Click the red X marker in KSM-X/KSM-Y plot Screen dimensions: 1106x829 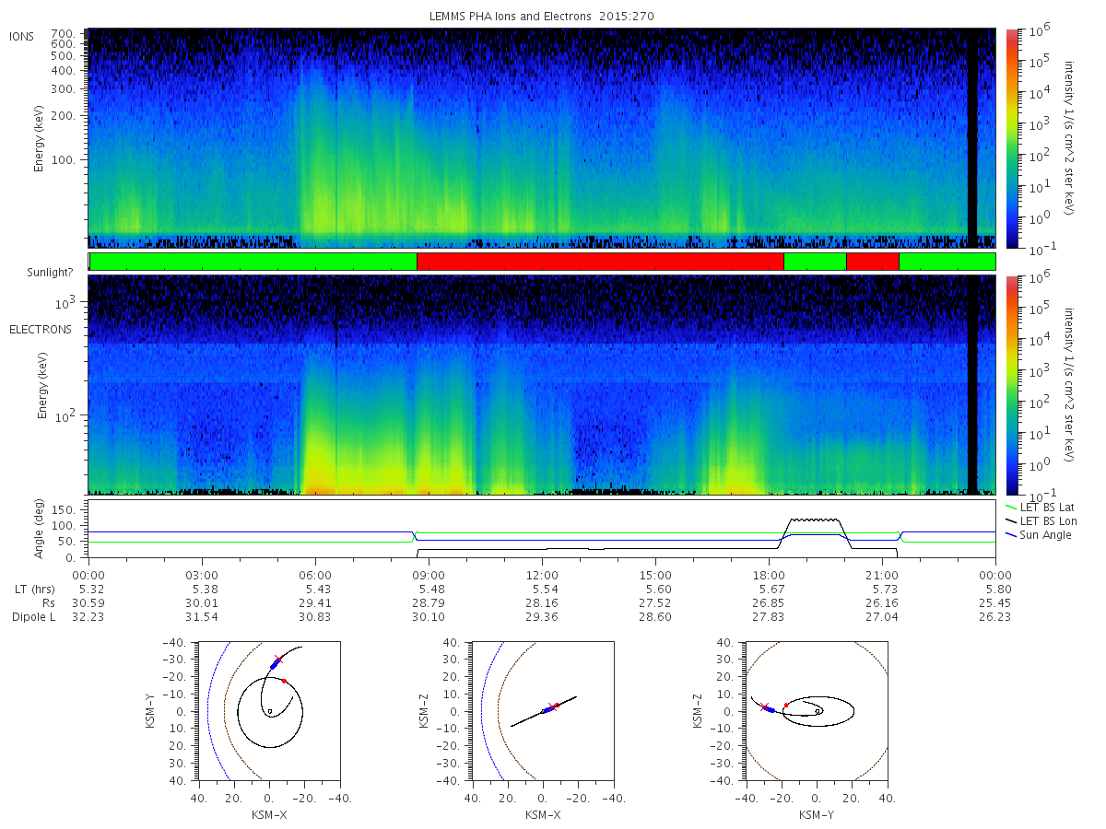click(x=277, y=660)
